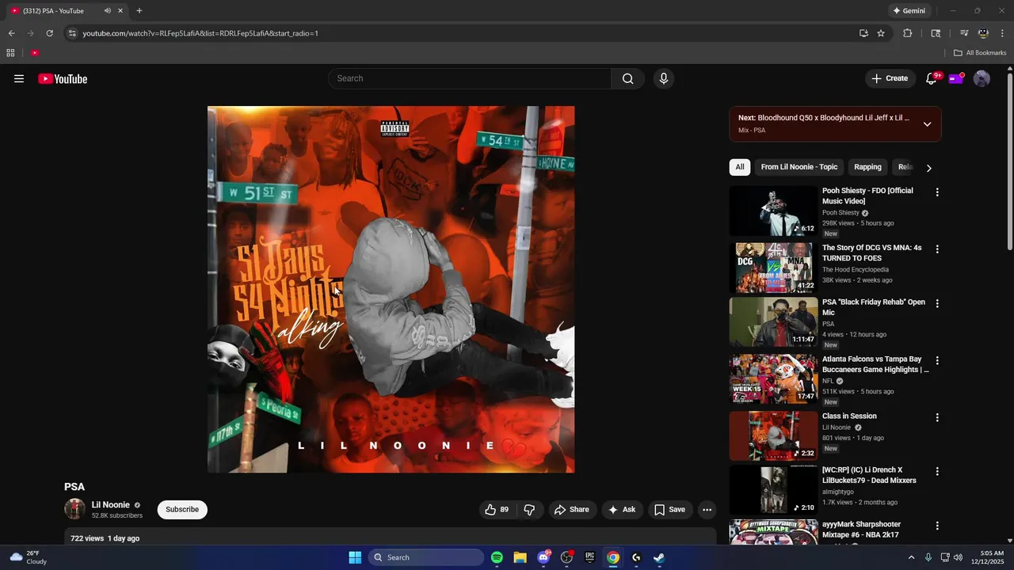Click the PSA album art video player
Image resolution: width=1014 pixels, height=570 pixels.
point(391,290)
